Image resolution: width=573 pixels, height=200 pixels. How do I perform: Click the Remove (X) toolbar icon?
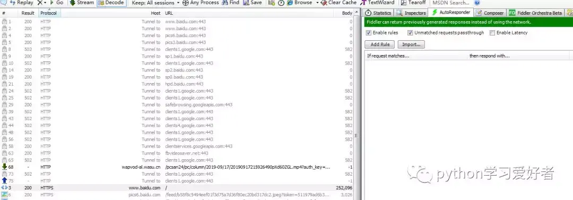(39, 3)
